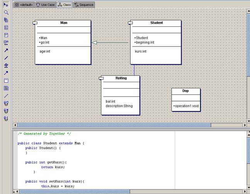Choose the solid generalization arrow tool
250x194 pixels.
click(6, 50)
